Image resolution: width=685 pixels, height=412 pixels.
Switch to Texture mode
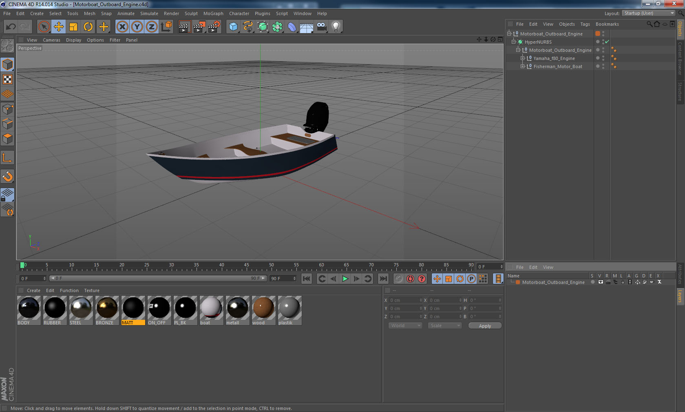tap(7, 79)
